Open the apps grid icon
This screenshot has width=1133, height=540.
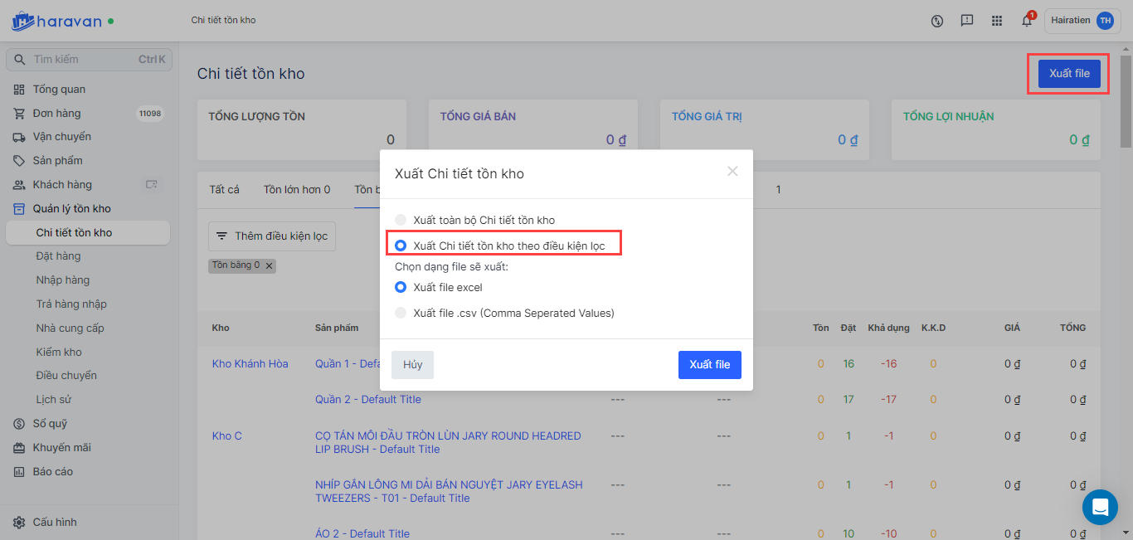(x=997, y=22)
